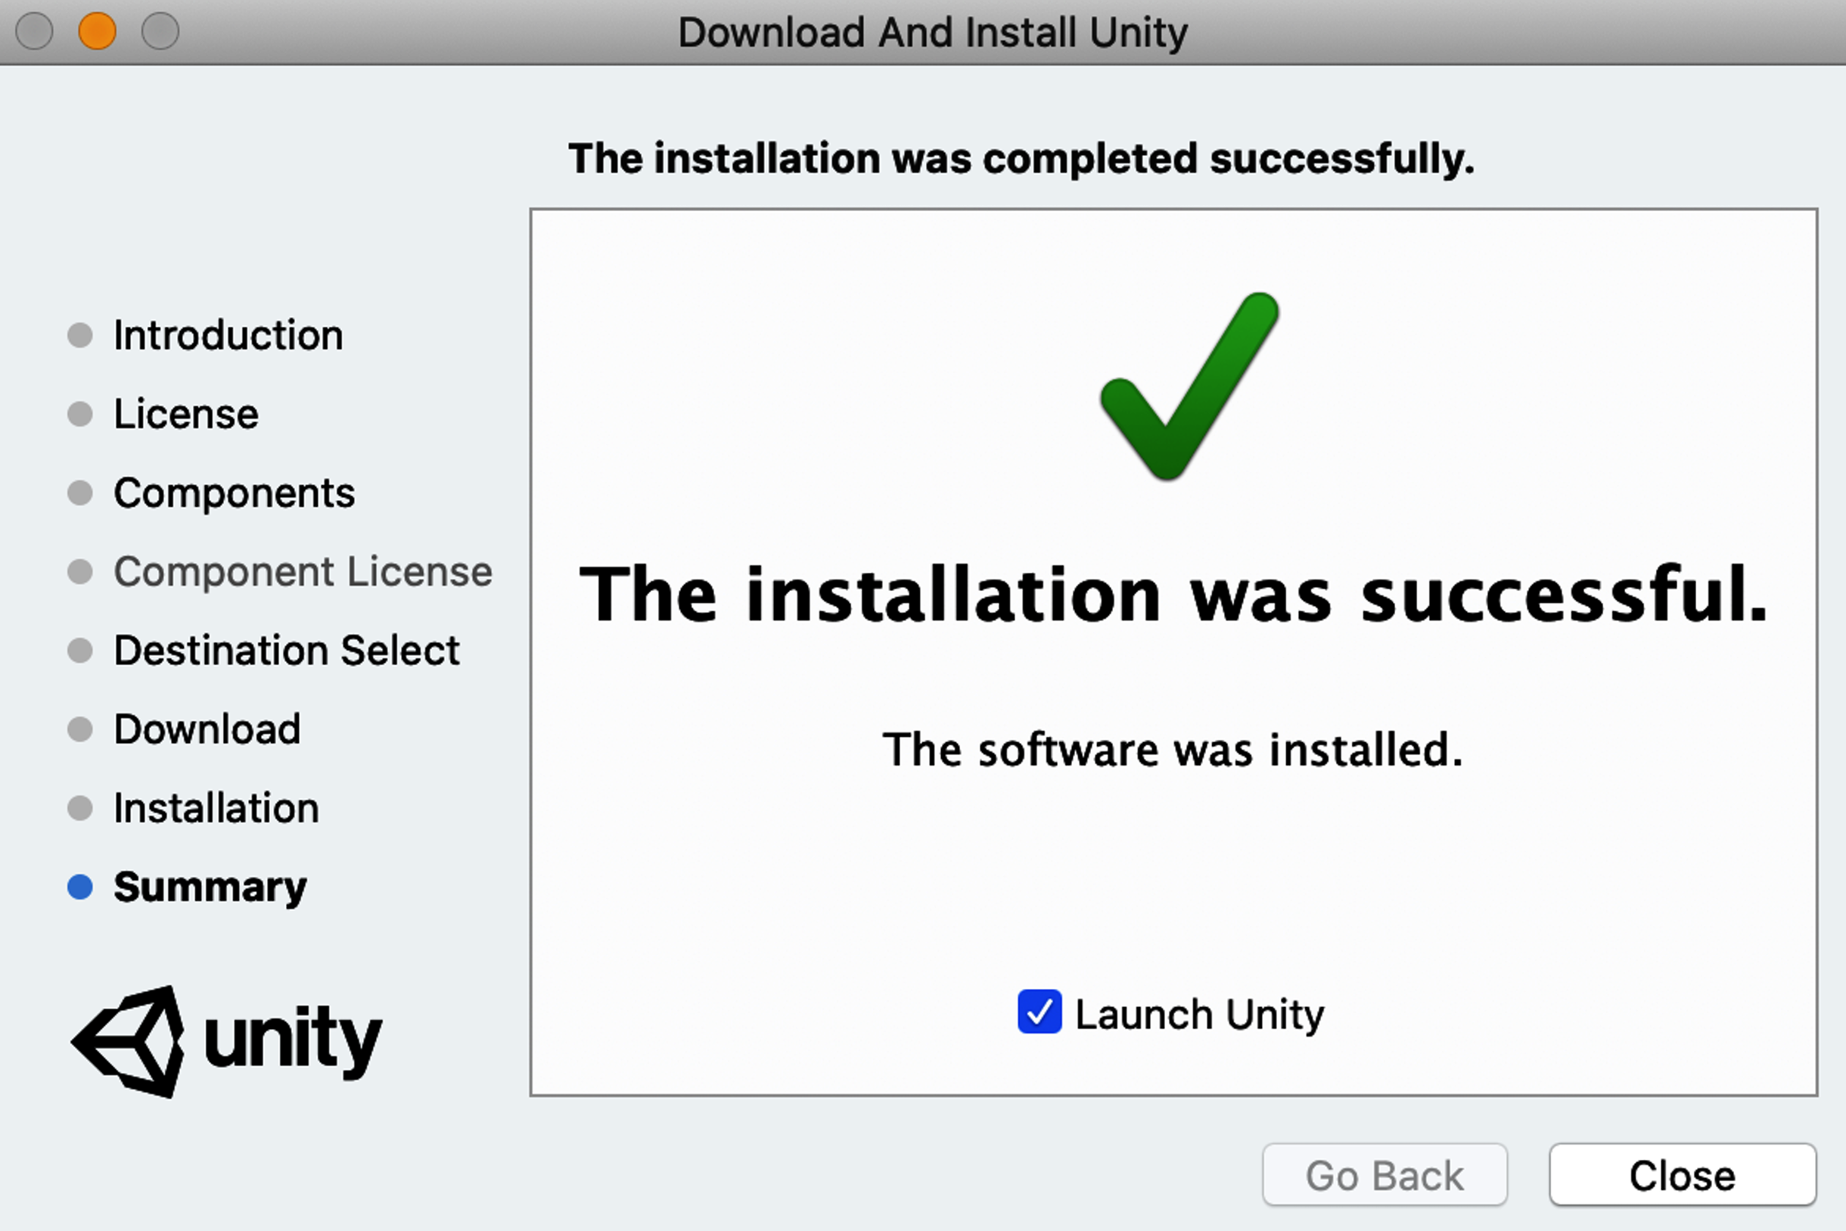Click the Download And Install Unity title
The image size is (1846, 1231).
(x=932, y=33)
